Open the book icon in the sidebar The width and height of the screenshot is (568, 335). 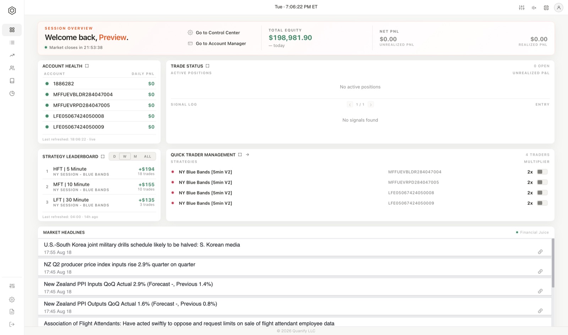12,81
